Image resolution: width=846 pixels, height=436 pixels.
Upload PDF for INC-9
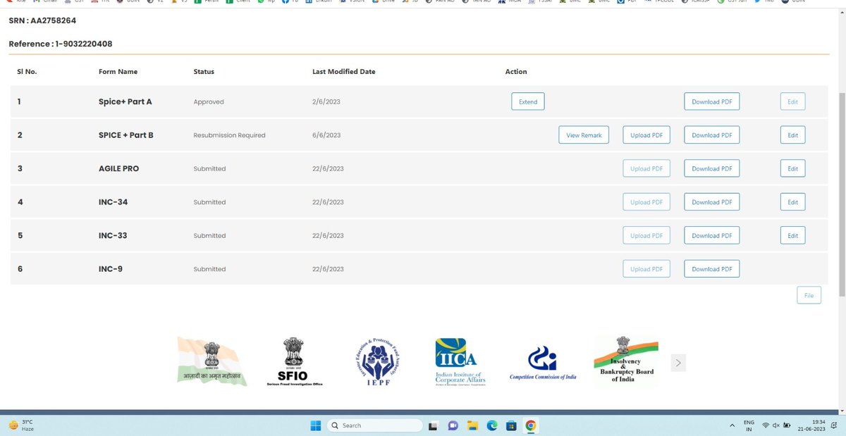click(646, 269)
